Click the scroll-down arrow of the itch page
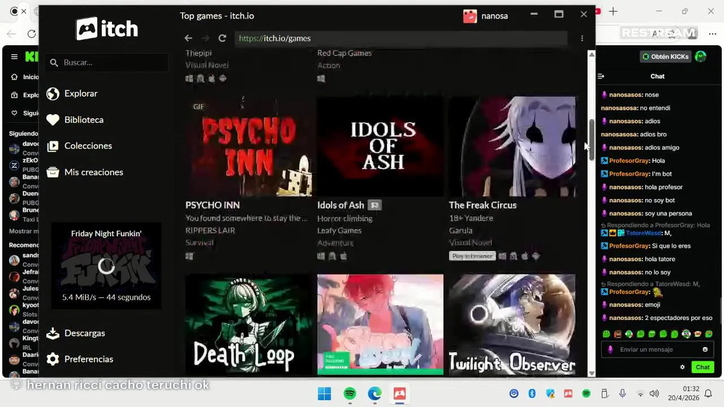 coord(592,373)
